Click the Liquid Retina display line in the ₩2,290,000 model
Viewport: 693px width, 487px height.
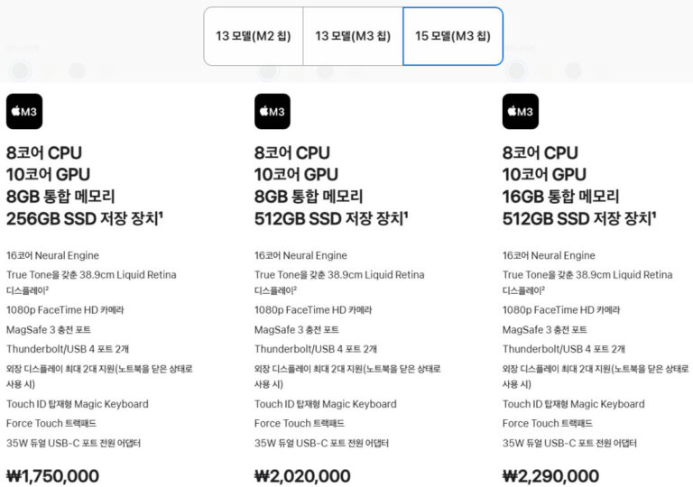587,282
